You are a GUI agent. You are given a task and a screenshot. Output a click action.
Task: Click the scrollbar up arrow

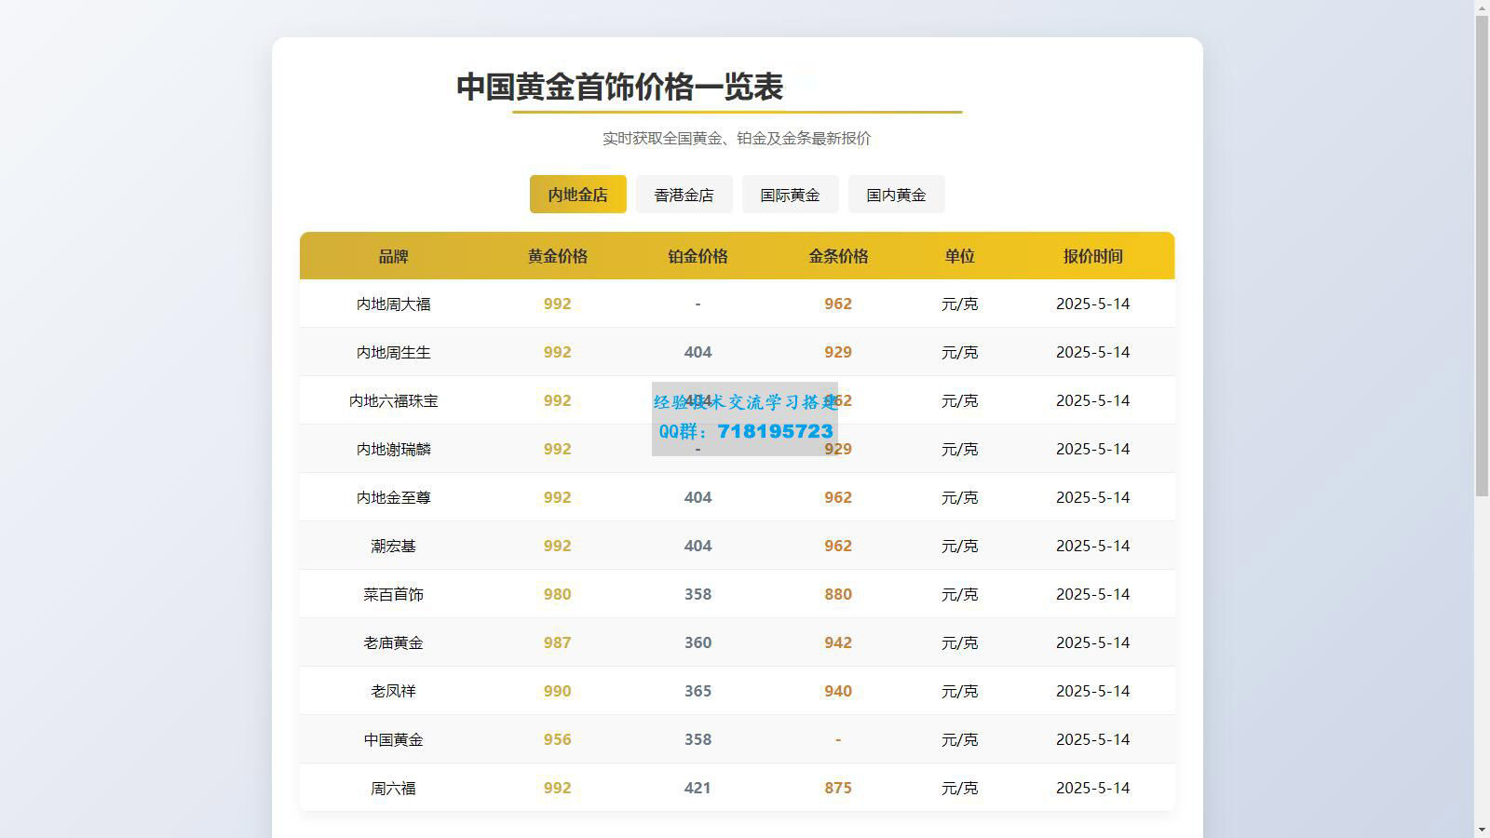pos(1482,7)
